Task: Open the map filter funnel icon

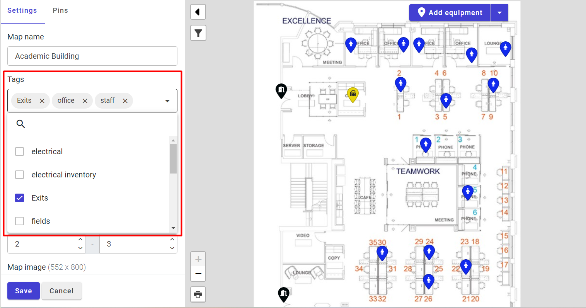Action: [x=198, y=33]
